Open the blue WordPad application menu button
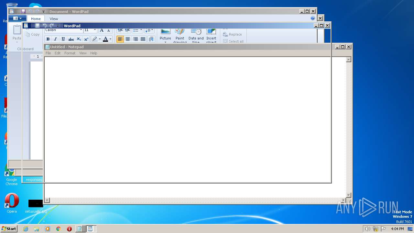Screen dimensions: 414x233 coord(17,18)
